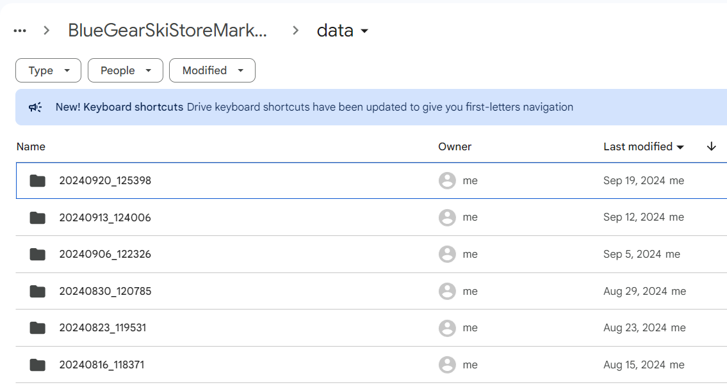Sort files by the Name column header
Viewport: 727px width, 385px height.
point(31,146)
